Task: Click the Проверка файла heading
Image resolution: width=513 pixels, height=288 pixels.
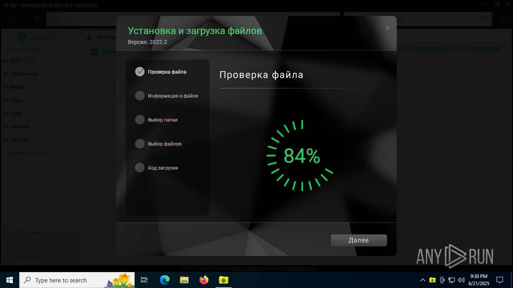Action: click(261, 75)
